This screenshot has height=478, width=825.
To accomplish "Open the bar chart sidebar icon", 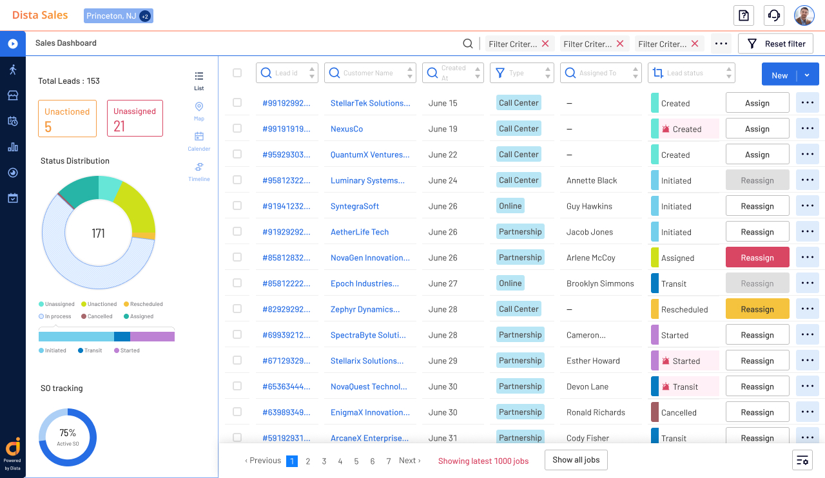I will coord(12,147).
